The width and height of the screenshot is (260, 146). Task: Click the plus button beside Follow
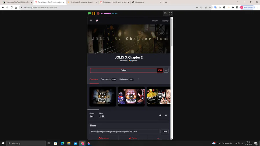point(166,70)
